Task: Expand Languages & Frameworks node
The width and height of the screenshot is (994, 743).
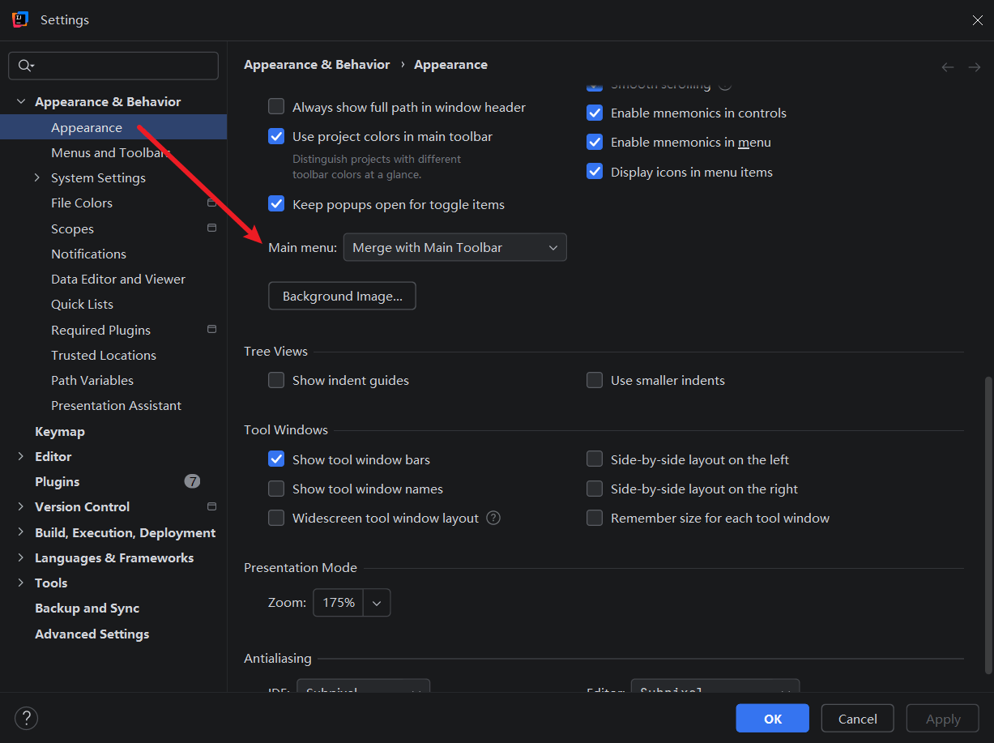Action: click(x=20, y=558)
